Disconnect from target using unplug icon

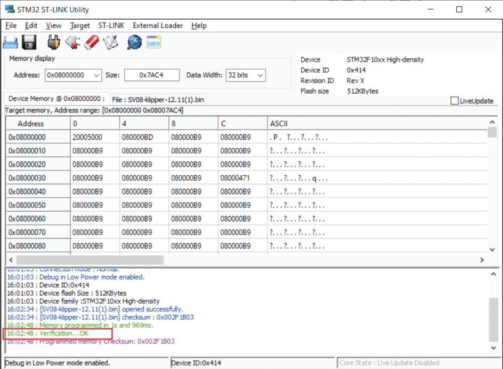click(72, 42)
